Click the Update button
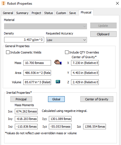 click(103, 26)
